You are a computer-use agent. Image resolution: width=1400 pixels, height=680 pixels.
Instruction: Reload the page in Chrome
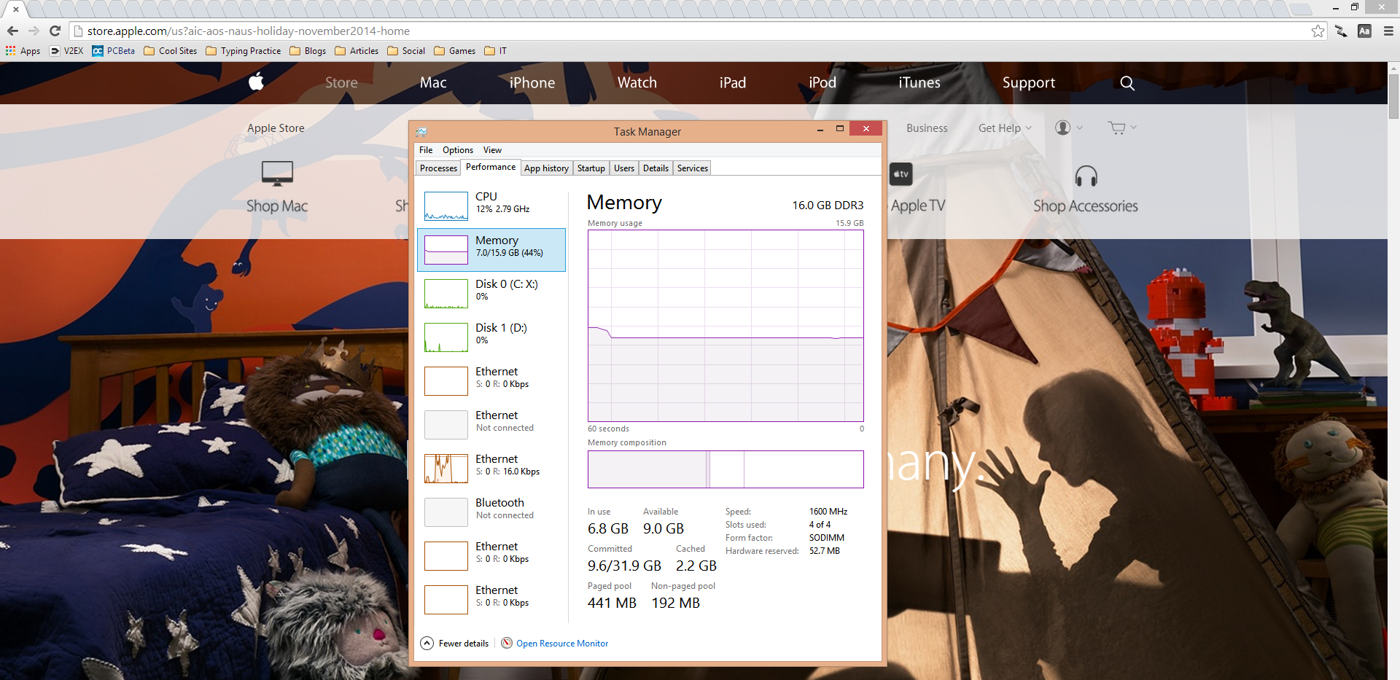(x=55, y=31)
